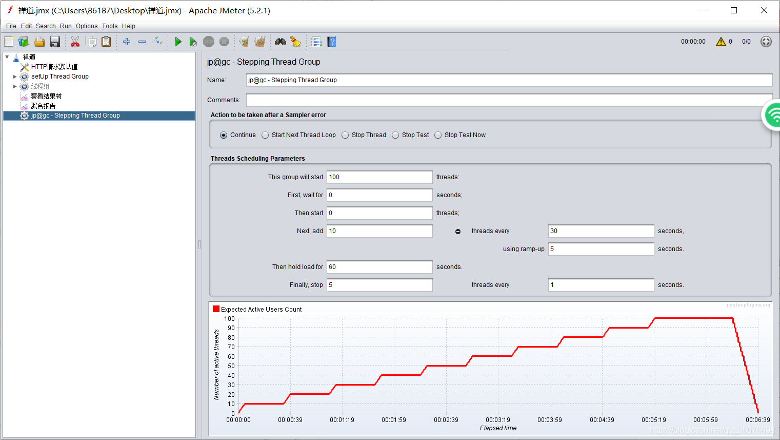Image resolution: width=780 pixels, height=440 pixels.
Task: Click the Clear all double-broom icon
Action: (x=260, y=42)
